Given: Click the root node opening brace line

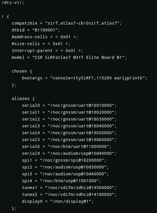Looking at the screenshot, I should point(5,17).
